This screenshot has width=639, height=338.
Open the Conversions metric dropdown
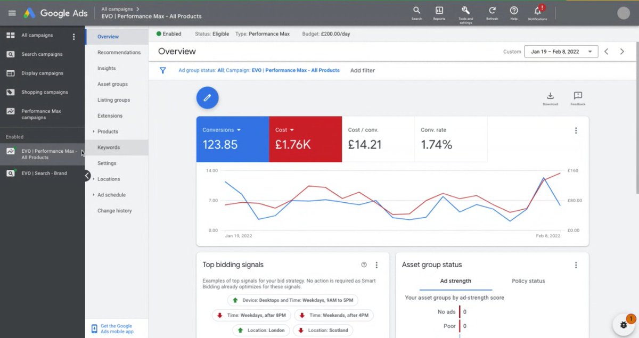[239, 129]
